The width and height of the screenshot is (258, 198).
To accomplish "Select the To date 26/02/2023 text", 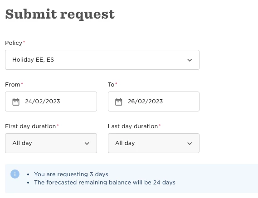I will (x=145, y=101).
